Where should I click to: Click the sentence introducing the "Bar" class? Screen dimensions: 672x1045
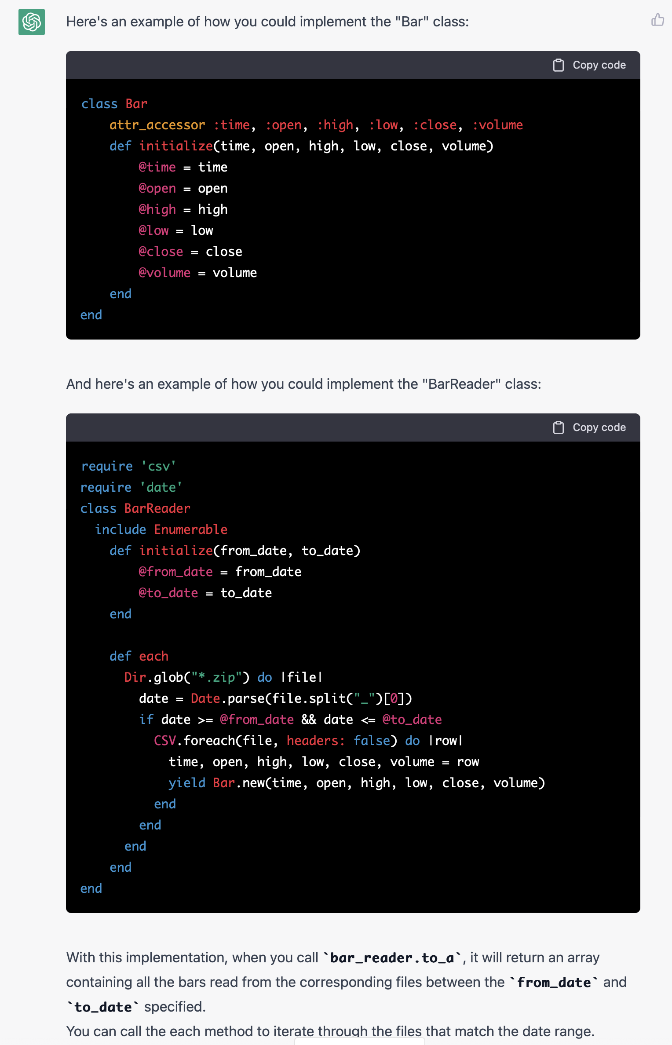point(267,22)
